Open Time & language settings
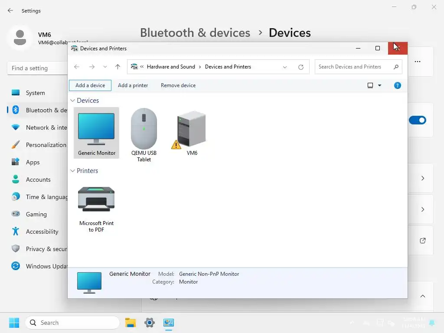Viewport: 444px width, 333px height. coord(37,197)
